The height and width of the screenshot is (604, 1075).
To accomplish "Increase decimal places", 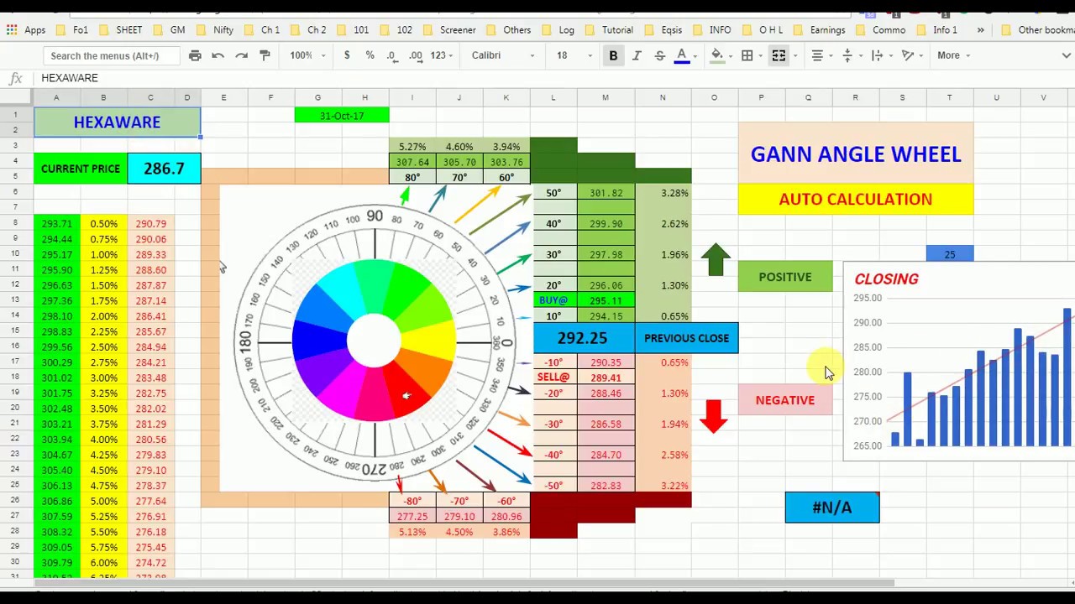I will 416,55.
